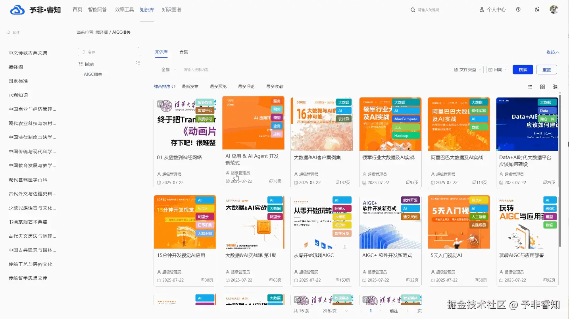The height and width of the screenshot is (319, 569).
Task: Open the 大数据&AI客户案例集 document thumbnail
Action: pyautogui.click(x=322, y=124)
